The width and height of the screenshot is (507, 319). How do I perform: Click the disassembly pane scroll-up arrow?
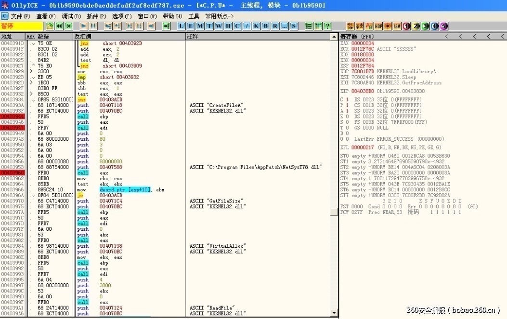[x=334, y=37]
